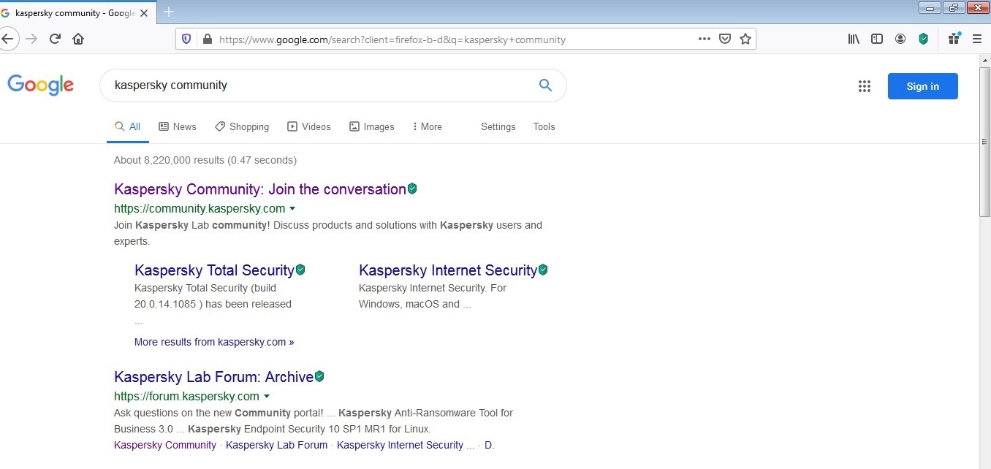Open search Tools options
This screenshot has height=469, width=991.
[544, 126]
